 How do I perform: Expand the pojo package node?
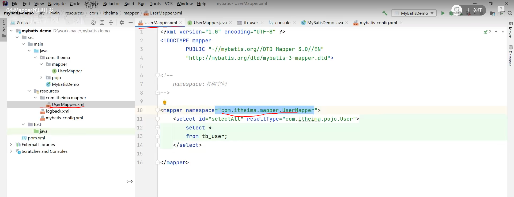(41, 77)
